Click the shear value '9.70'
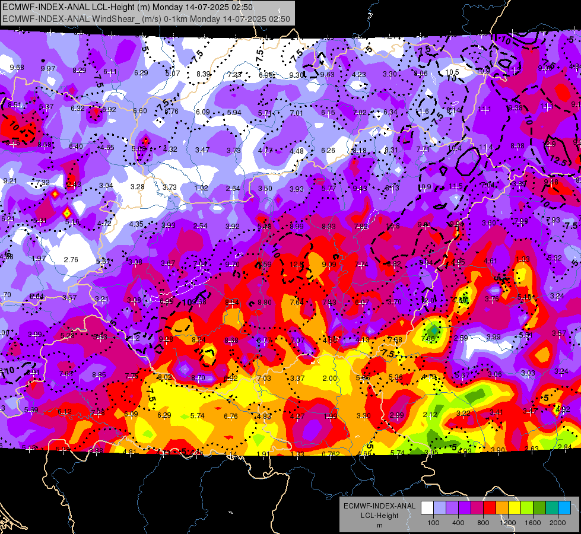The width and height of the screenshot is (581, 534). 233,264
